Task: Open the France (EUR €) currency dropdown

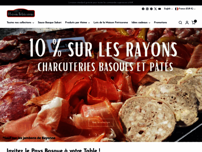Action: point(185,9)
